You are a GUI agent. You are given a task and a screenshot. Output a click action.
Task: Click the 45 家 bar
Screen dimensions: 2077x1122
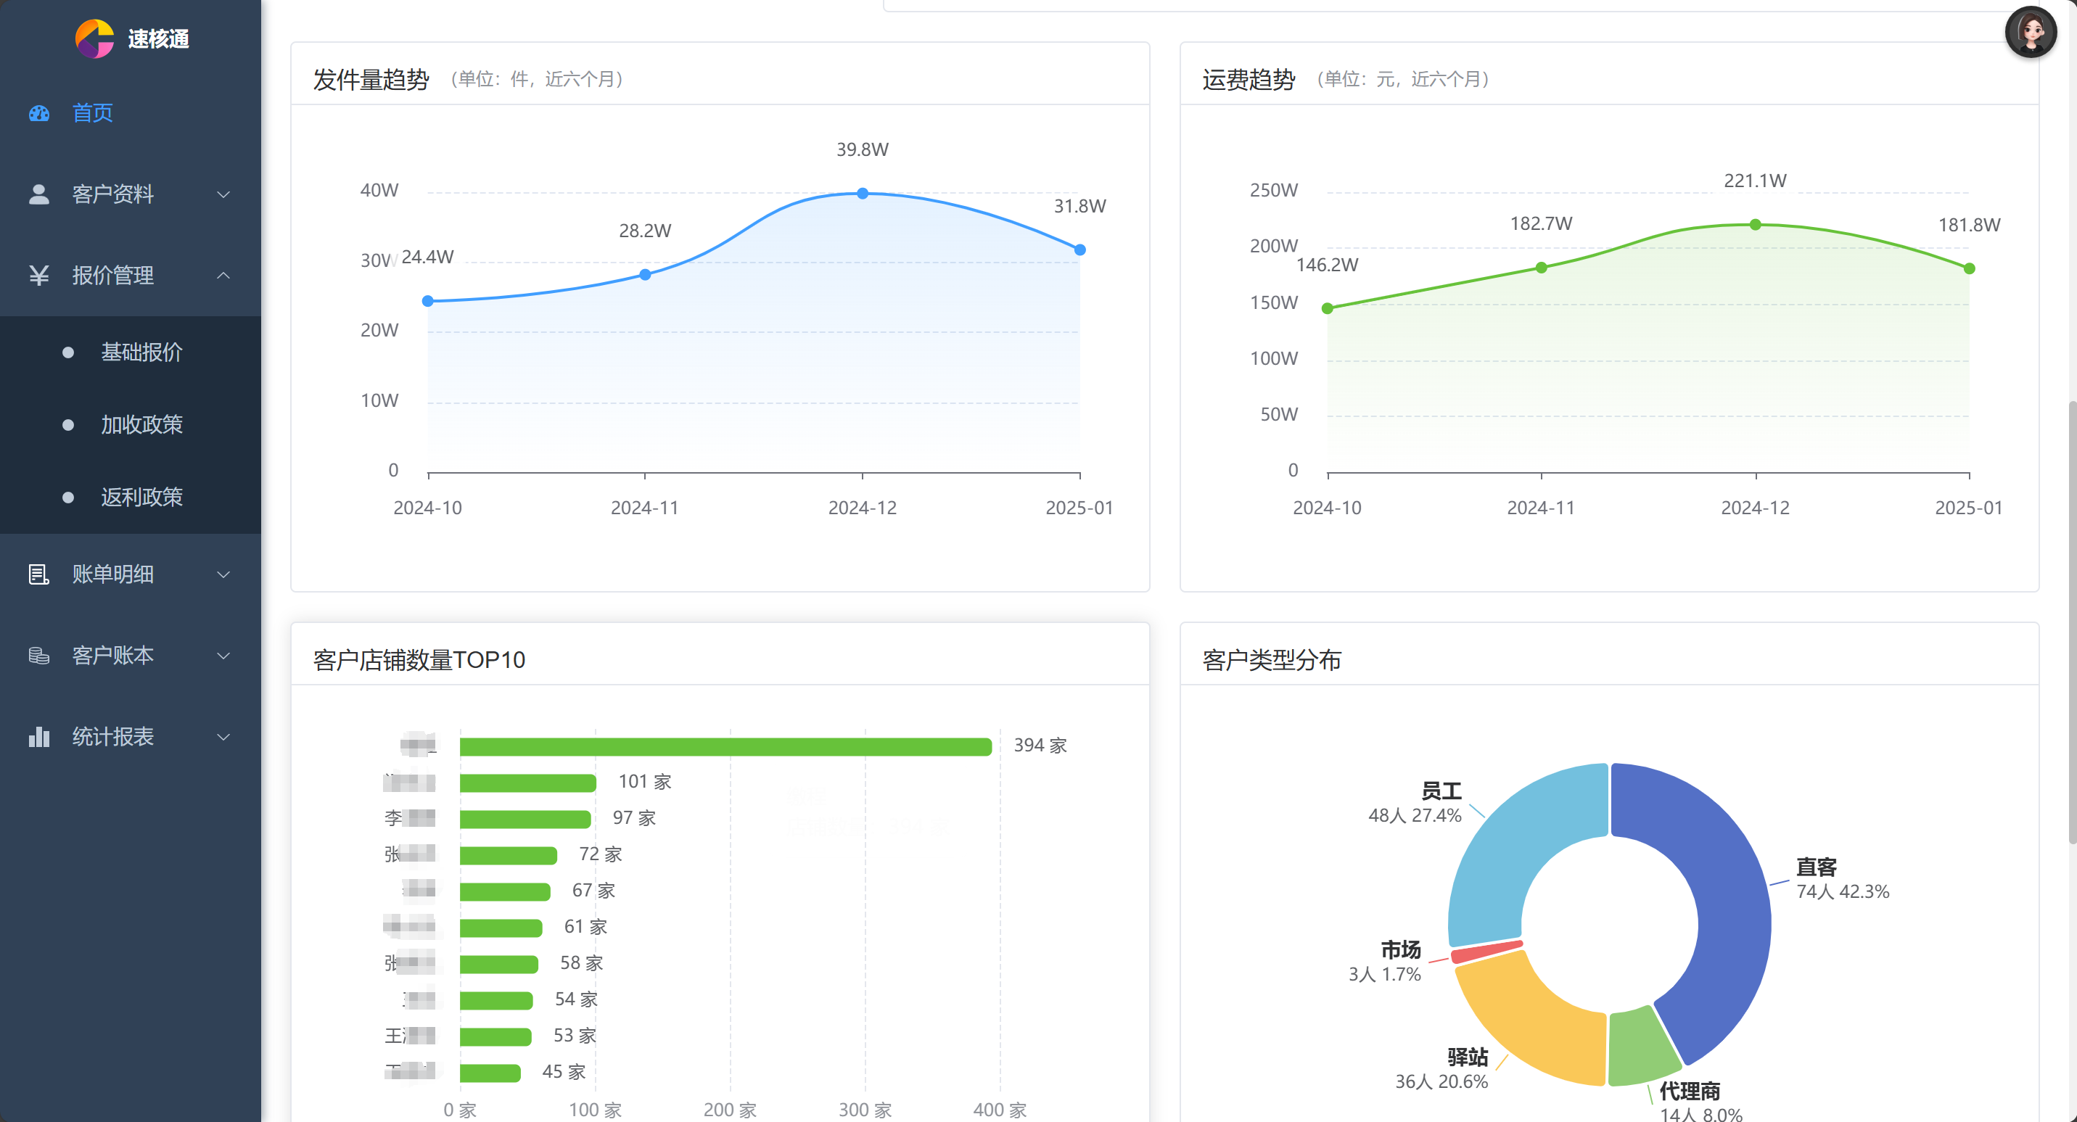pyautogui.click(x=490, y=1073)
